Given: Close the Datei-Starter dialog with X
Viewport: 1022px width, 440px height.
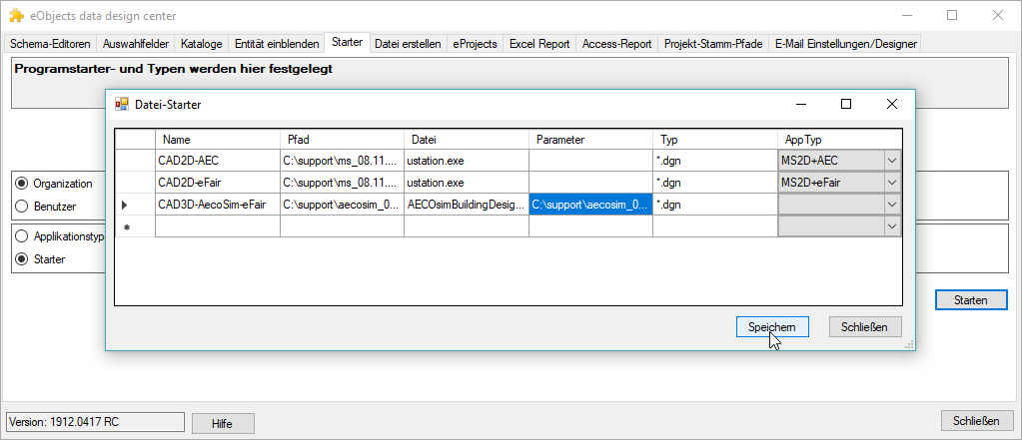Looking at the screenshot, I should [x=892, y=104].
